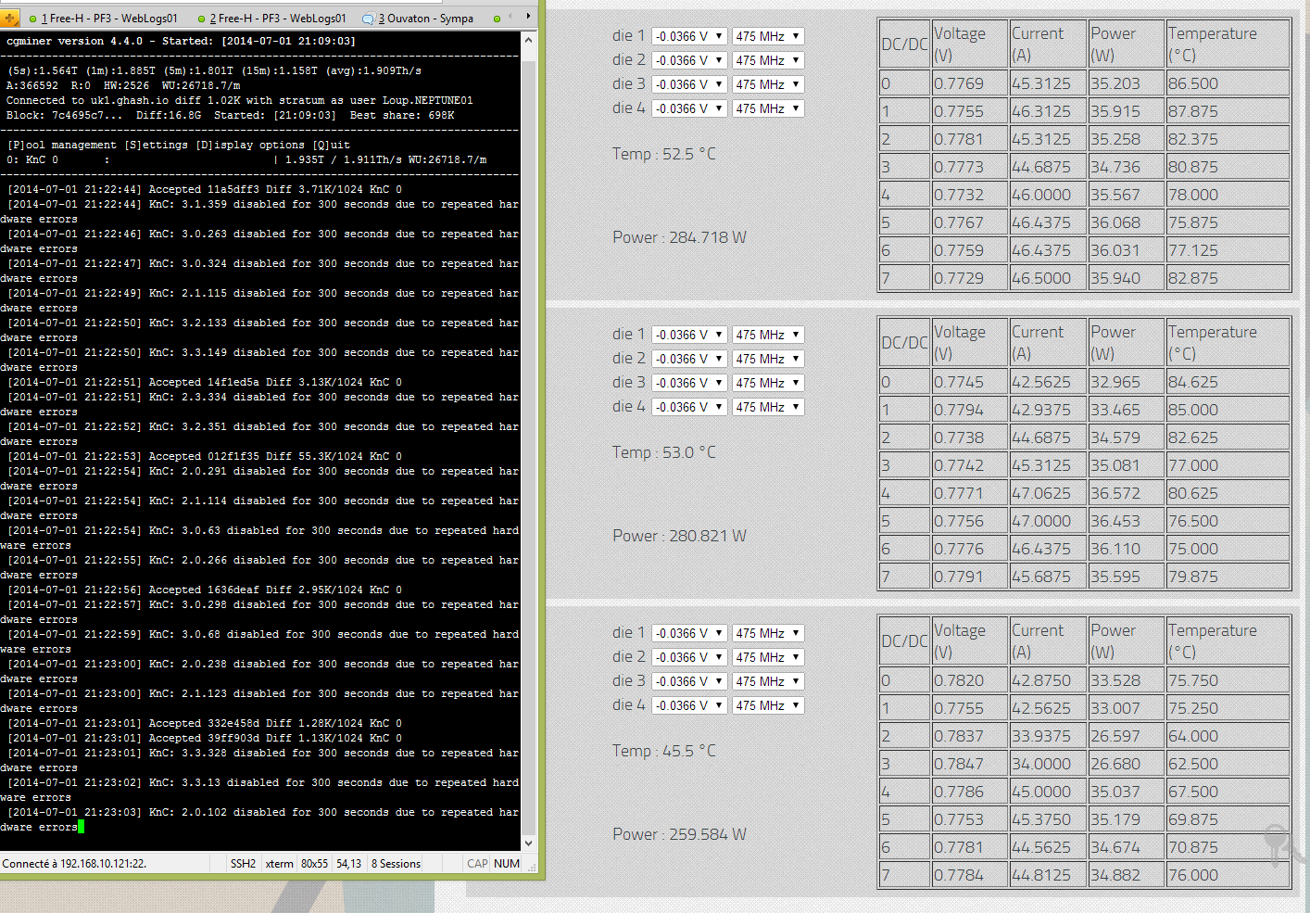Open die 3 frequency dropdown in 259.584 W section
The image size is (1310, 913).
768,681
